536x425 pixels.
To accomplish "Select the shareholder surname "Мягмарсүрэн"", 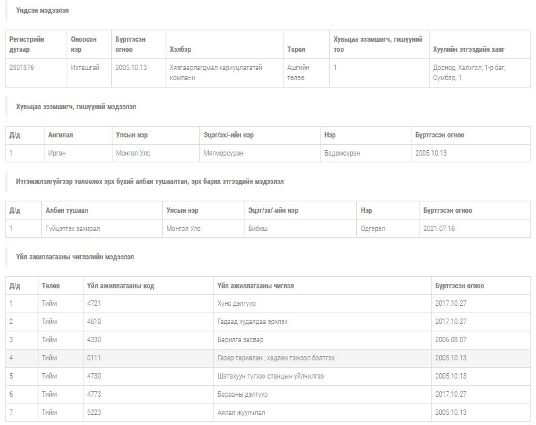I will click(224, 153).
